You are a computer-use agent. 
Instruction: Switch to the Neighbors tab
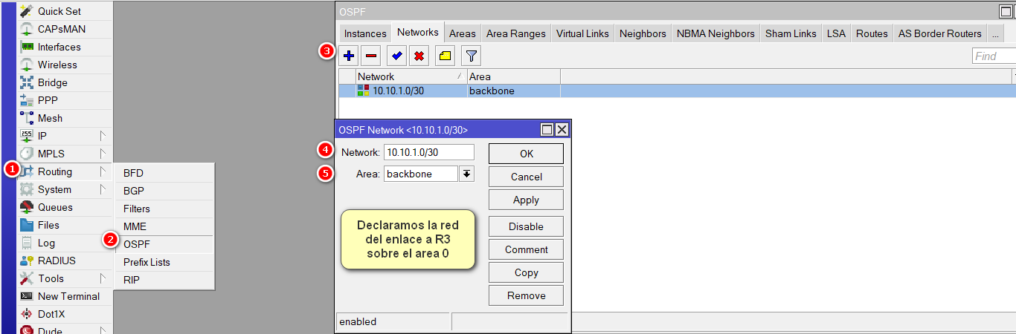coord(643,33)
